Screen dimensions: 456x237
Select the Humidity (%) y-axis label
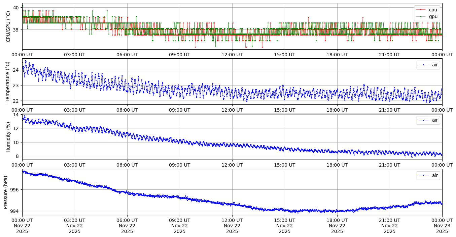[8, 137]
